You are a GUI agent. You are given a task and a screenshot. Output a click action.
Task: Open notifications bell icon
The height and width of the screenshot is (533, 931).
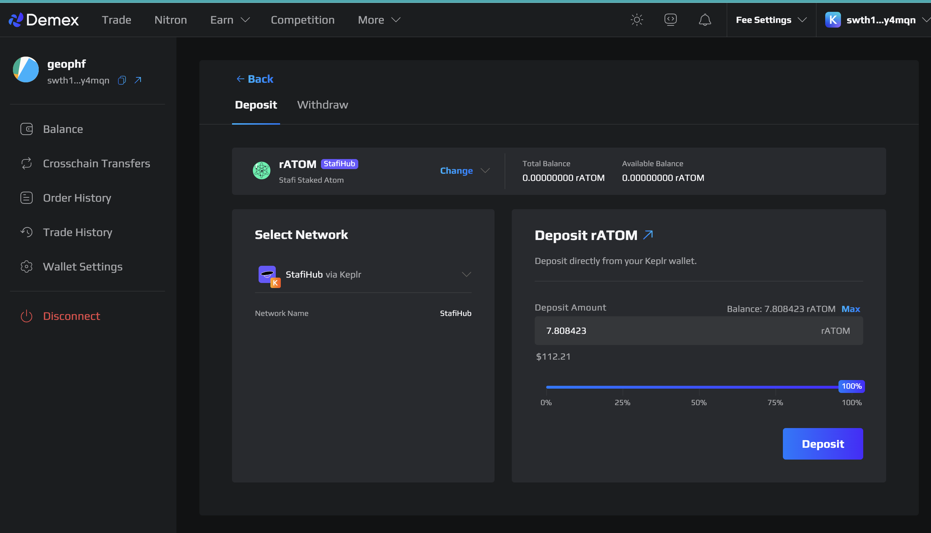pyautogui.click(x=704, y=20)
